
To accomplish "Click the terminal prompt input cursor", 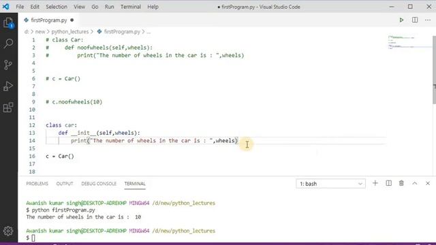I will 33,238.
